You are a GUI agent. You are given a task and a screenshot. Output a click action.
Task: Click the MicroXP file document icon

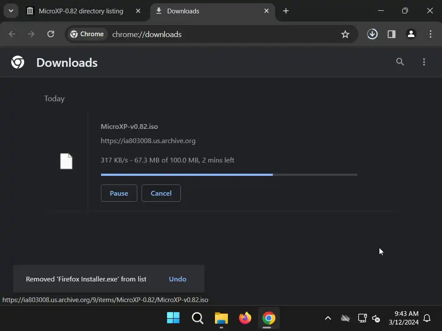66,161
